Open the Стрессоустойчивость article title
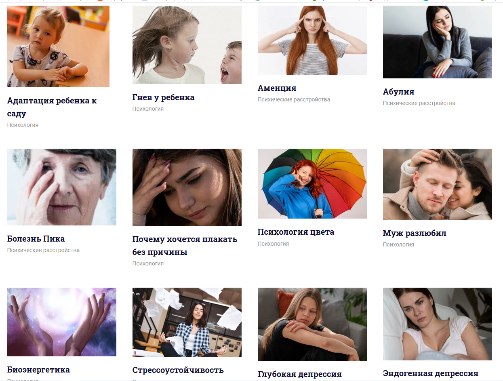503x381 pixels. 178,370
